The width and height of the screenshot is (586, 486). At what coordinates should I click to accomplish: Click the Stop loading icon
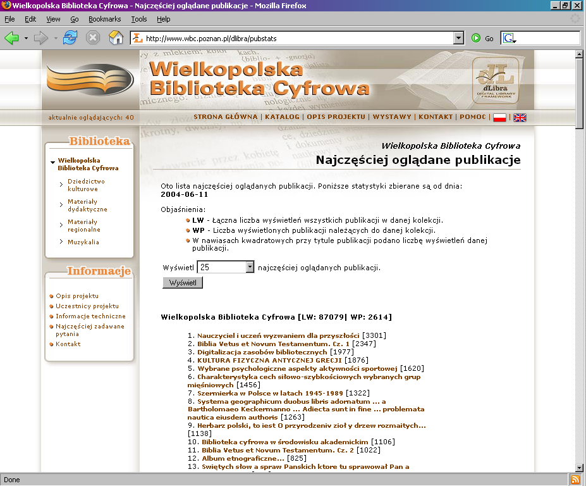tap(93, 38)
